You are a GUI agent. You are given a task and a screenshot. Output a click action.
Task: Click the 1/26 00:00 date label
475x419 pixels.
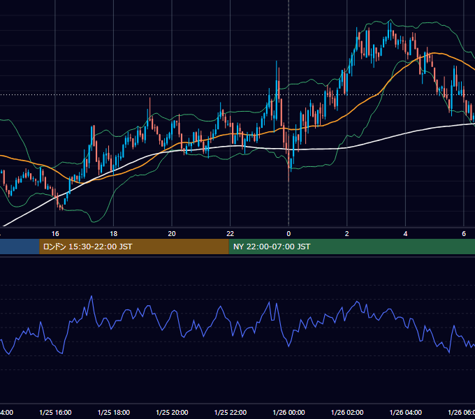pyautogui.click(x=288, y=413)
